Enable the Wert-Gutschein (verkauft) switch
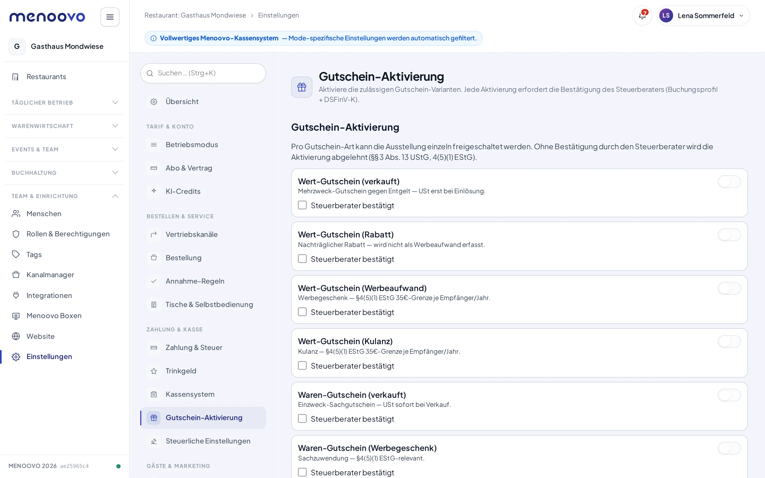765x478 pixels. (729, 182)
